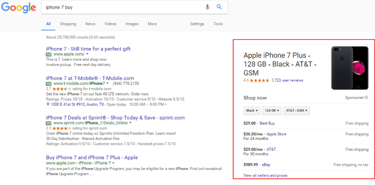Expand the arrow next to t-mobile.com/iPhone7 URL
The width and height of the screenshot is (375, 185).
(x=107, y=83)
